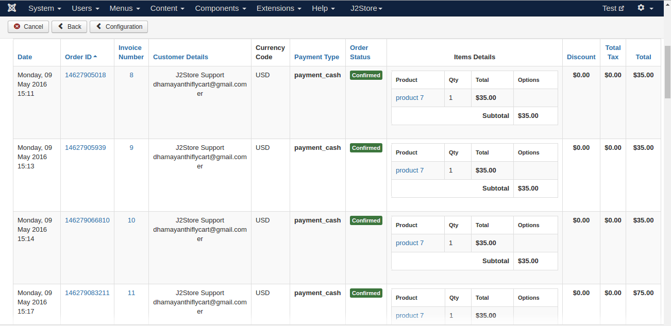Image resolution: width=671 pixels, height=326 pixels.
Task: Open the Test site link
Action: (x=613, y=8)
